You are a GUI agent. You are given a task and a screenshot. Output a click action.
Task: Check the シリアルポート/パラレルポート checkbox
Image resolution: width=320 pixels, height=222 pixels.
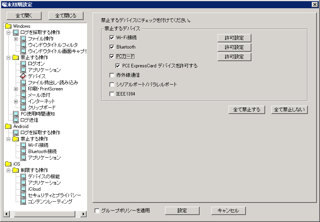[112, 85]
